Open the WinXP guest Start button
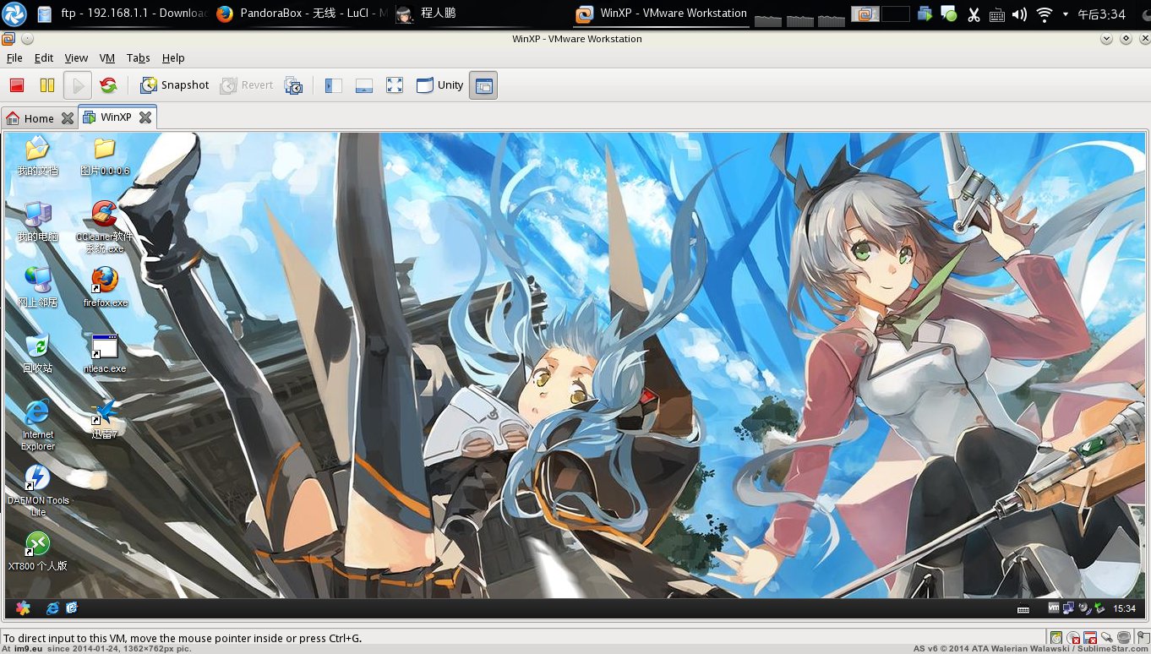The height and width of the screenshot is (654, 1151). [x=23, y=608]
